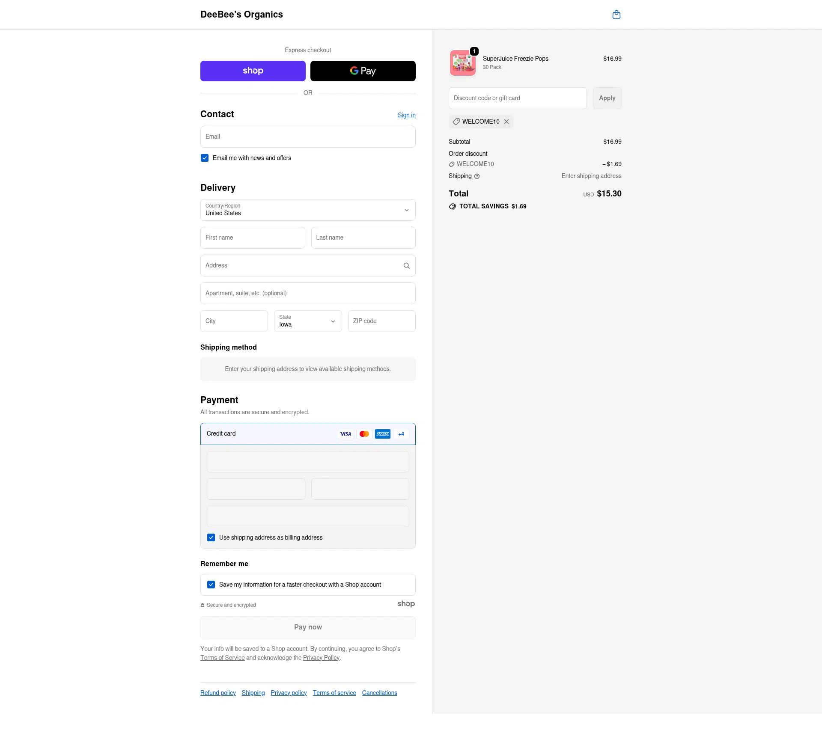Pay with the Shop Pay express button
The height and width of the screenshot is (748, 822).
coord(253,71)
